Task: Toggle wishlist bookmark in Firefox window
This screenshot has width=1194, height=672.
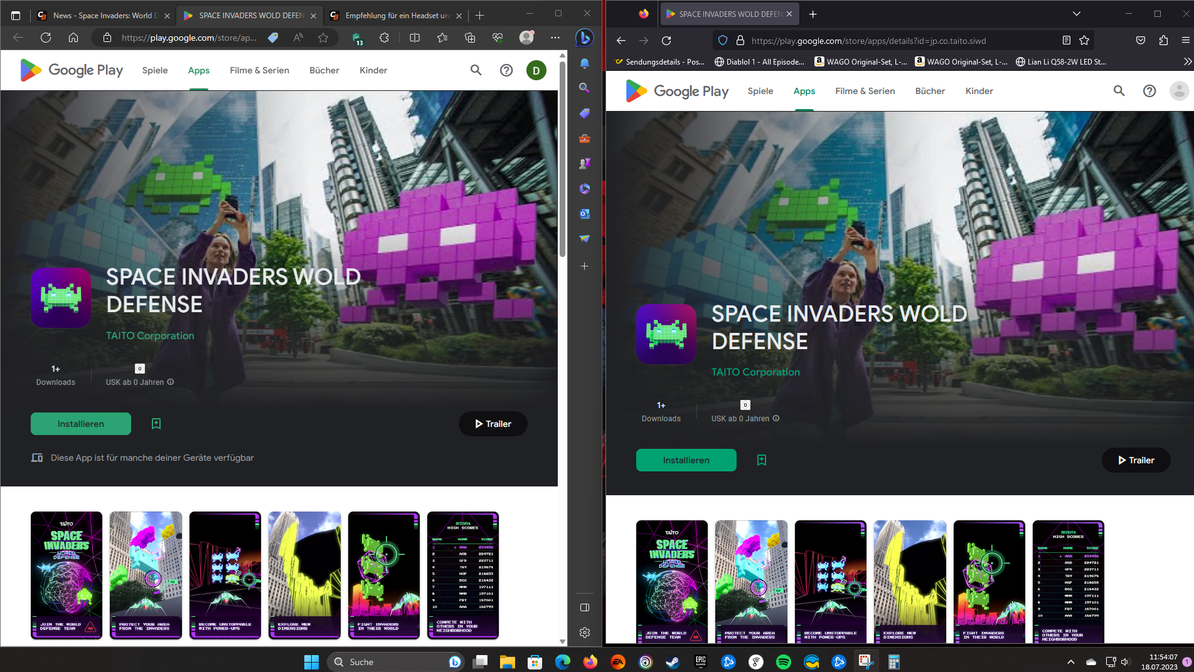Action: [762, 460]
